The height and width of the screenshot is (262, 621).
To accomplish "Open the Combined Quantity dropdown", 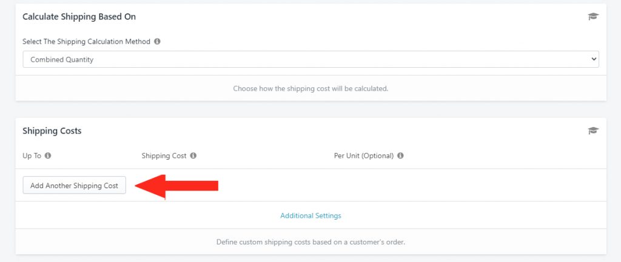I will tap(310, 59).
